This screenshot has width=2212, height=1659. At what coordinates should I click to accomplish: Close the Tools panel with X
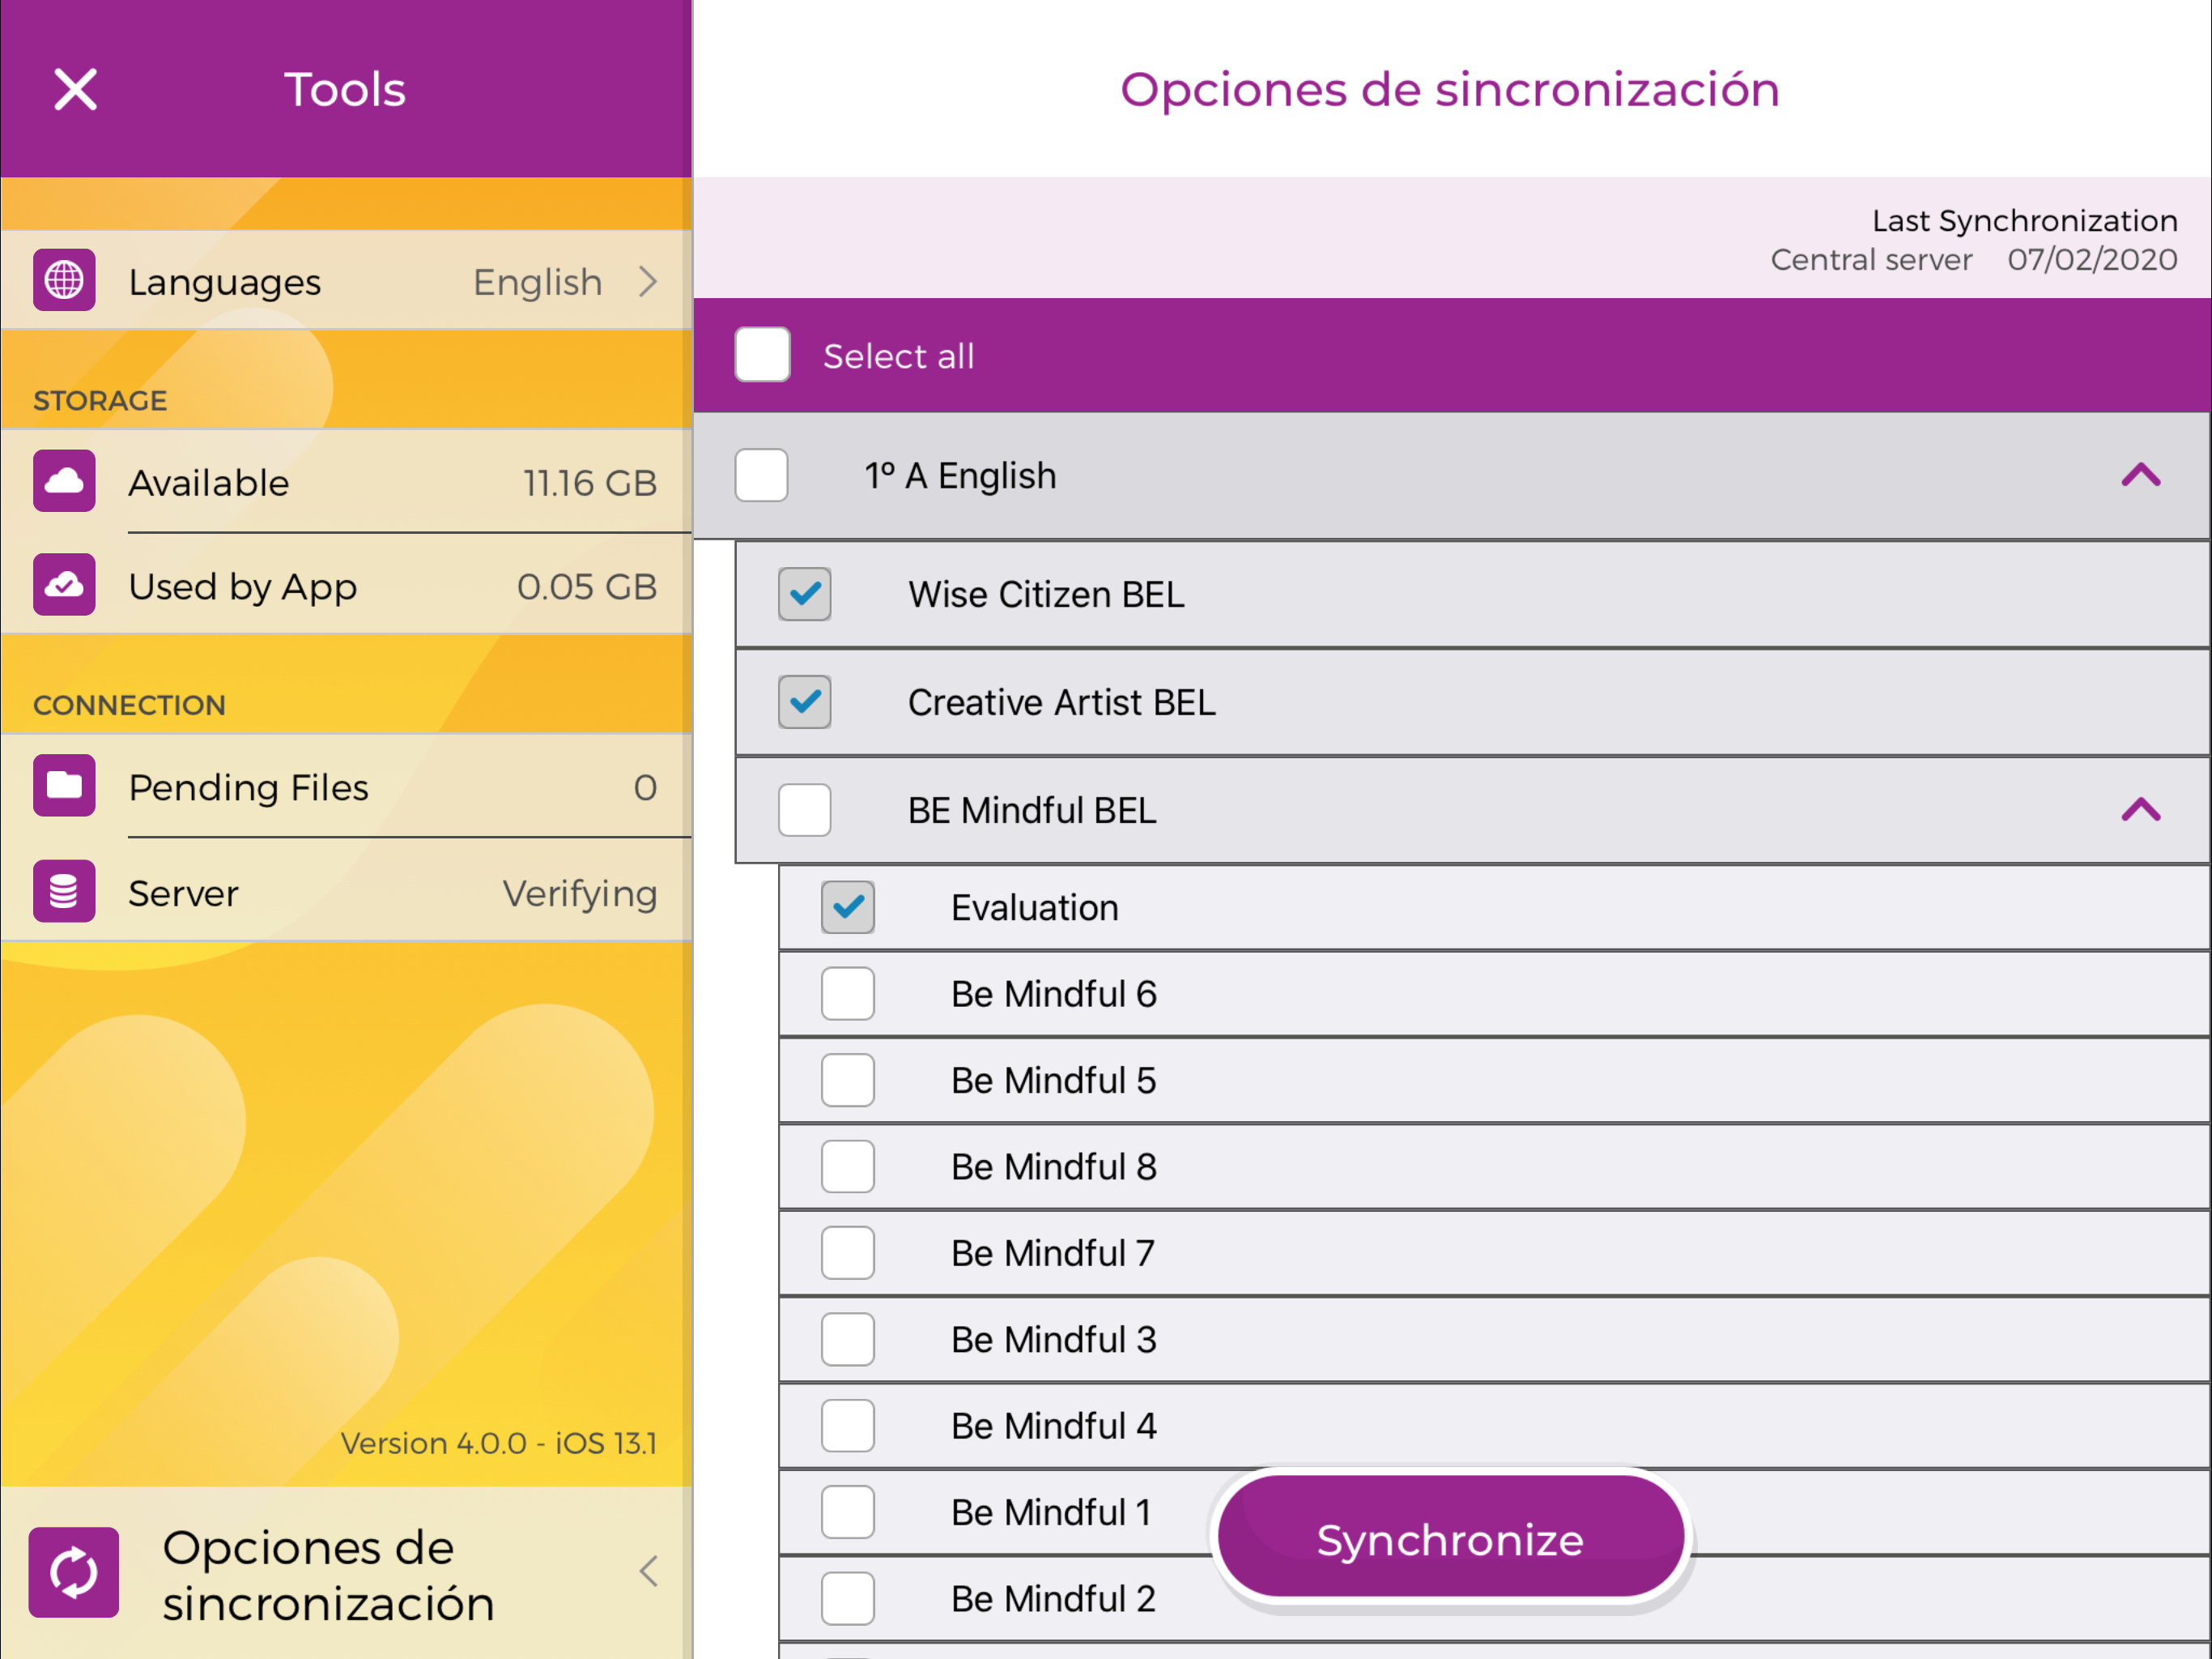pyautogui.click(x=76, y=90)
